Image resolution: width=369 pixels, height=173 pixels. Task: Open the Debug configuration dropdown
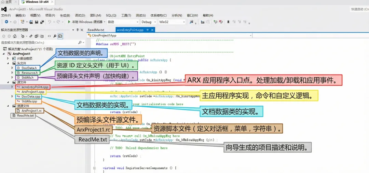pyautogui.click(x=149, y=22)
